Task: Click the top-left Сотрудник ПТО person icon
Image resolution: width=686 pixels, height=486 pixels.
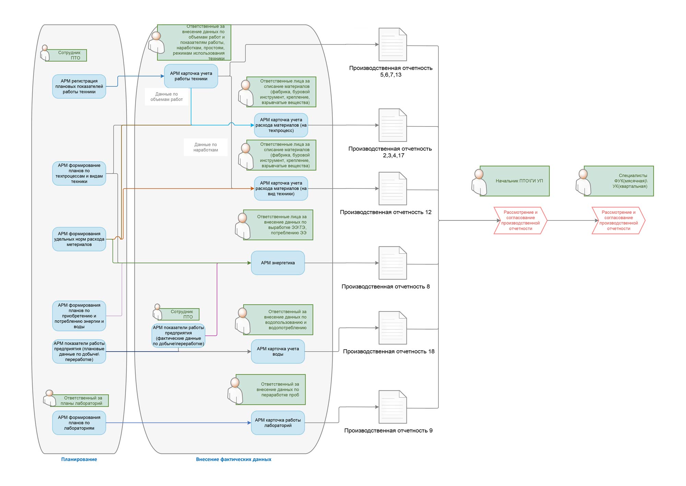Action: pyautogui.click(x=45, y=53)
